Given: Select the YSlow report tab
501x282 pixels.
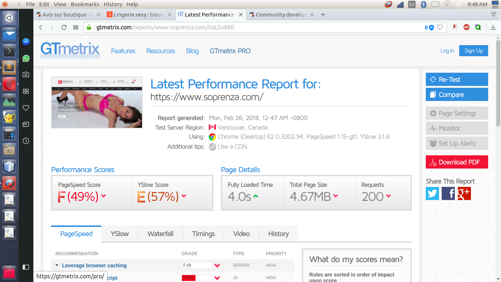Looking at the screenshot, I should (120, 234).
